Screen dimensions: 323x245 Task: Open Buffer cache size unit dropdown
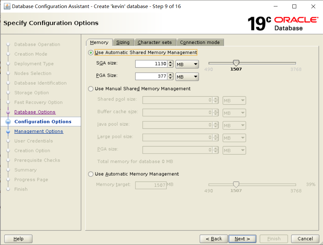coord(234,113)
